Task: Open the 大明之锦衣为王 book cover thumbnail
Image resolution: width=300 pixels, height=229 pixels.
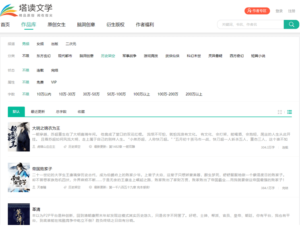Action: click(x=19, y=137)
